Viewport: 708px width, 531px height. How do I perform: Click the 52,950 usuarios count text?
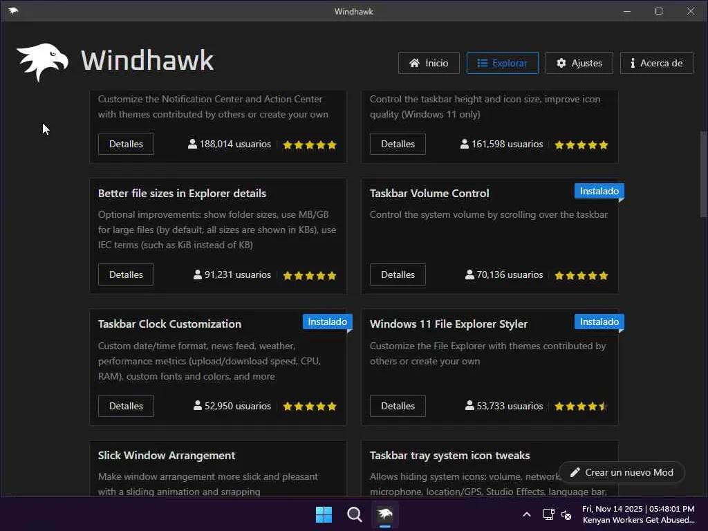(238, 406)
